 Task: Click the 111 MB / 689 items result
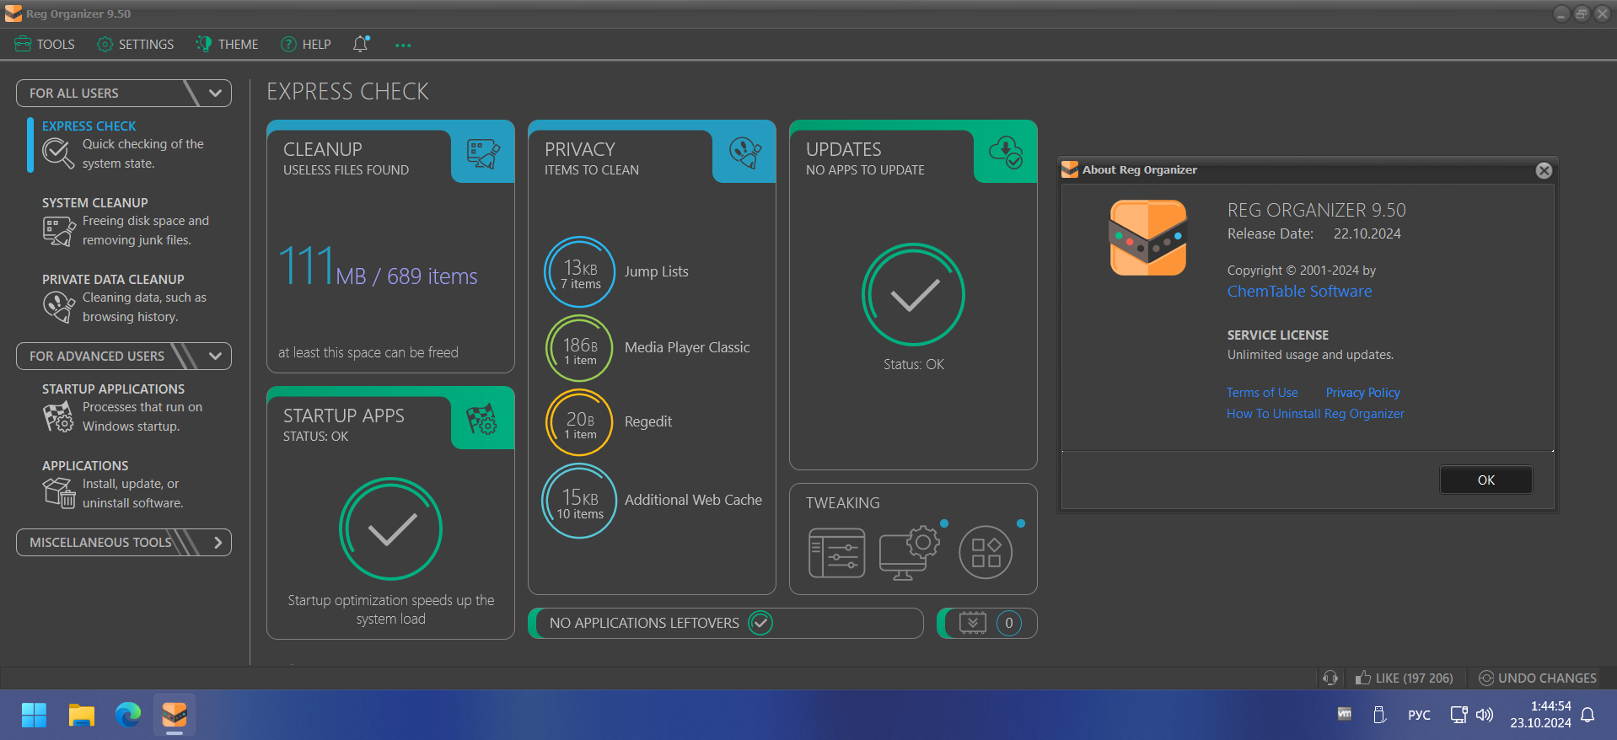tap(378, 266)
